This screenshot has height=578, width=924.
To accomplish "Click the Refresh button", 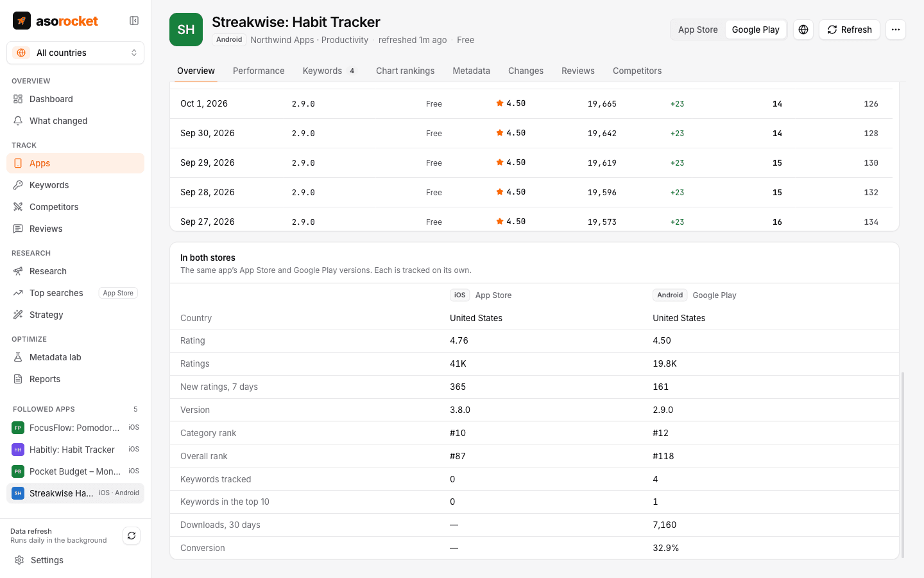I will (x=850, y=30).
